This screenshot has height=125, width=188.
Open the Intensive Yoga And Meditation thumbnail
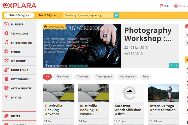[x=164, y=93]
